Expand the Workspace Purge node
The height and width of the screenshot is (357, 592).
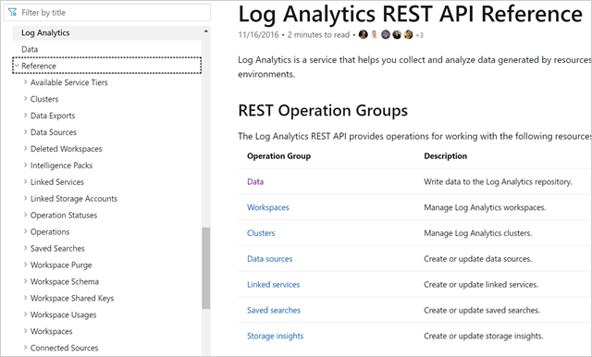(25, 265)
